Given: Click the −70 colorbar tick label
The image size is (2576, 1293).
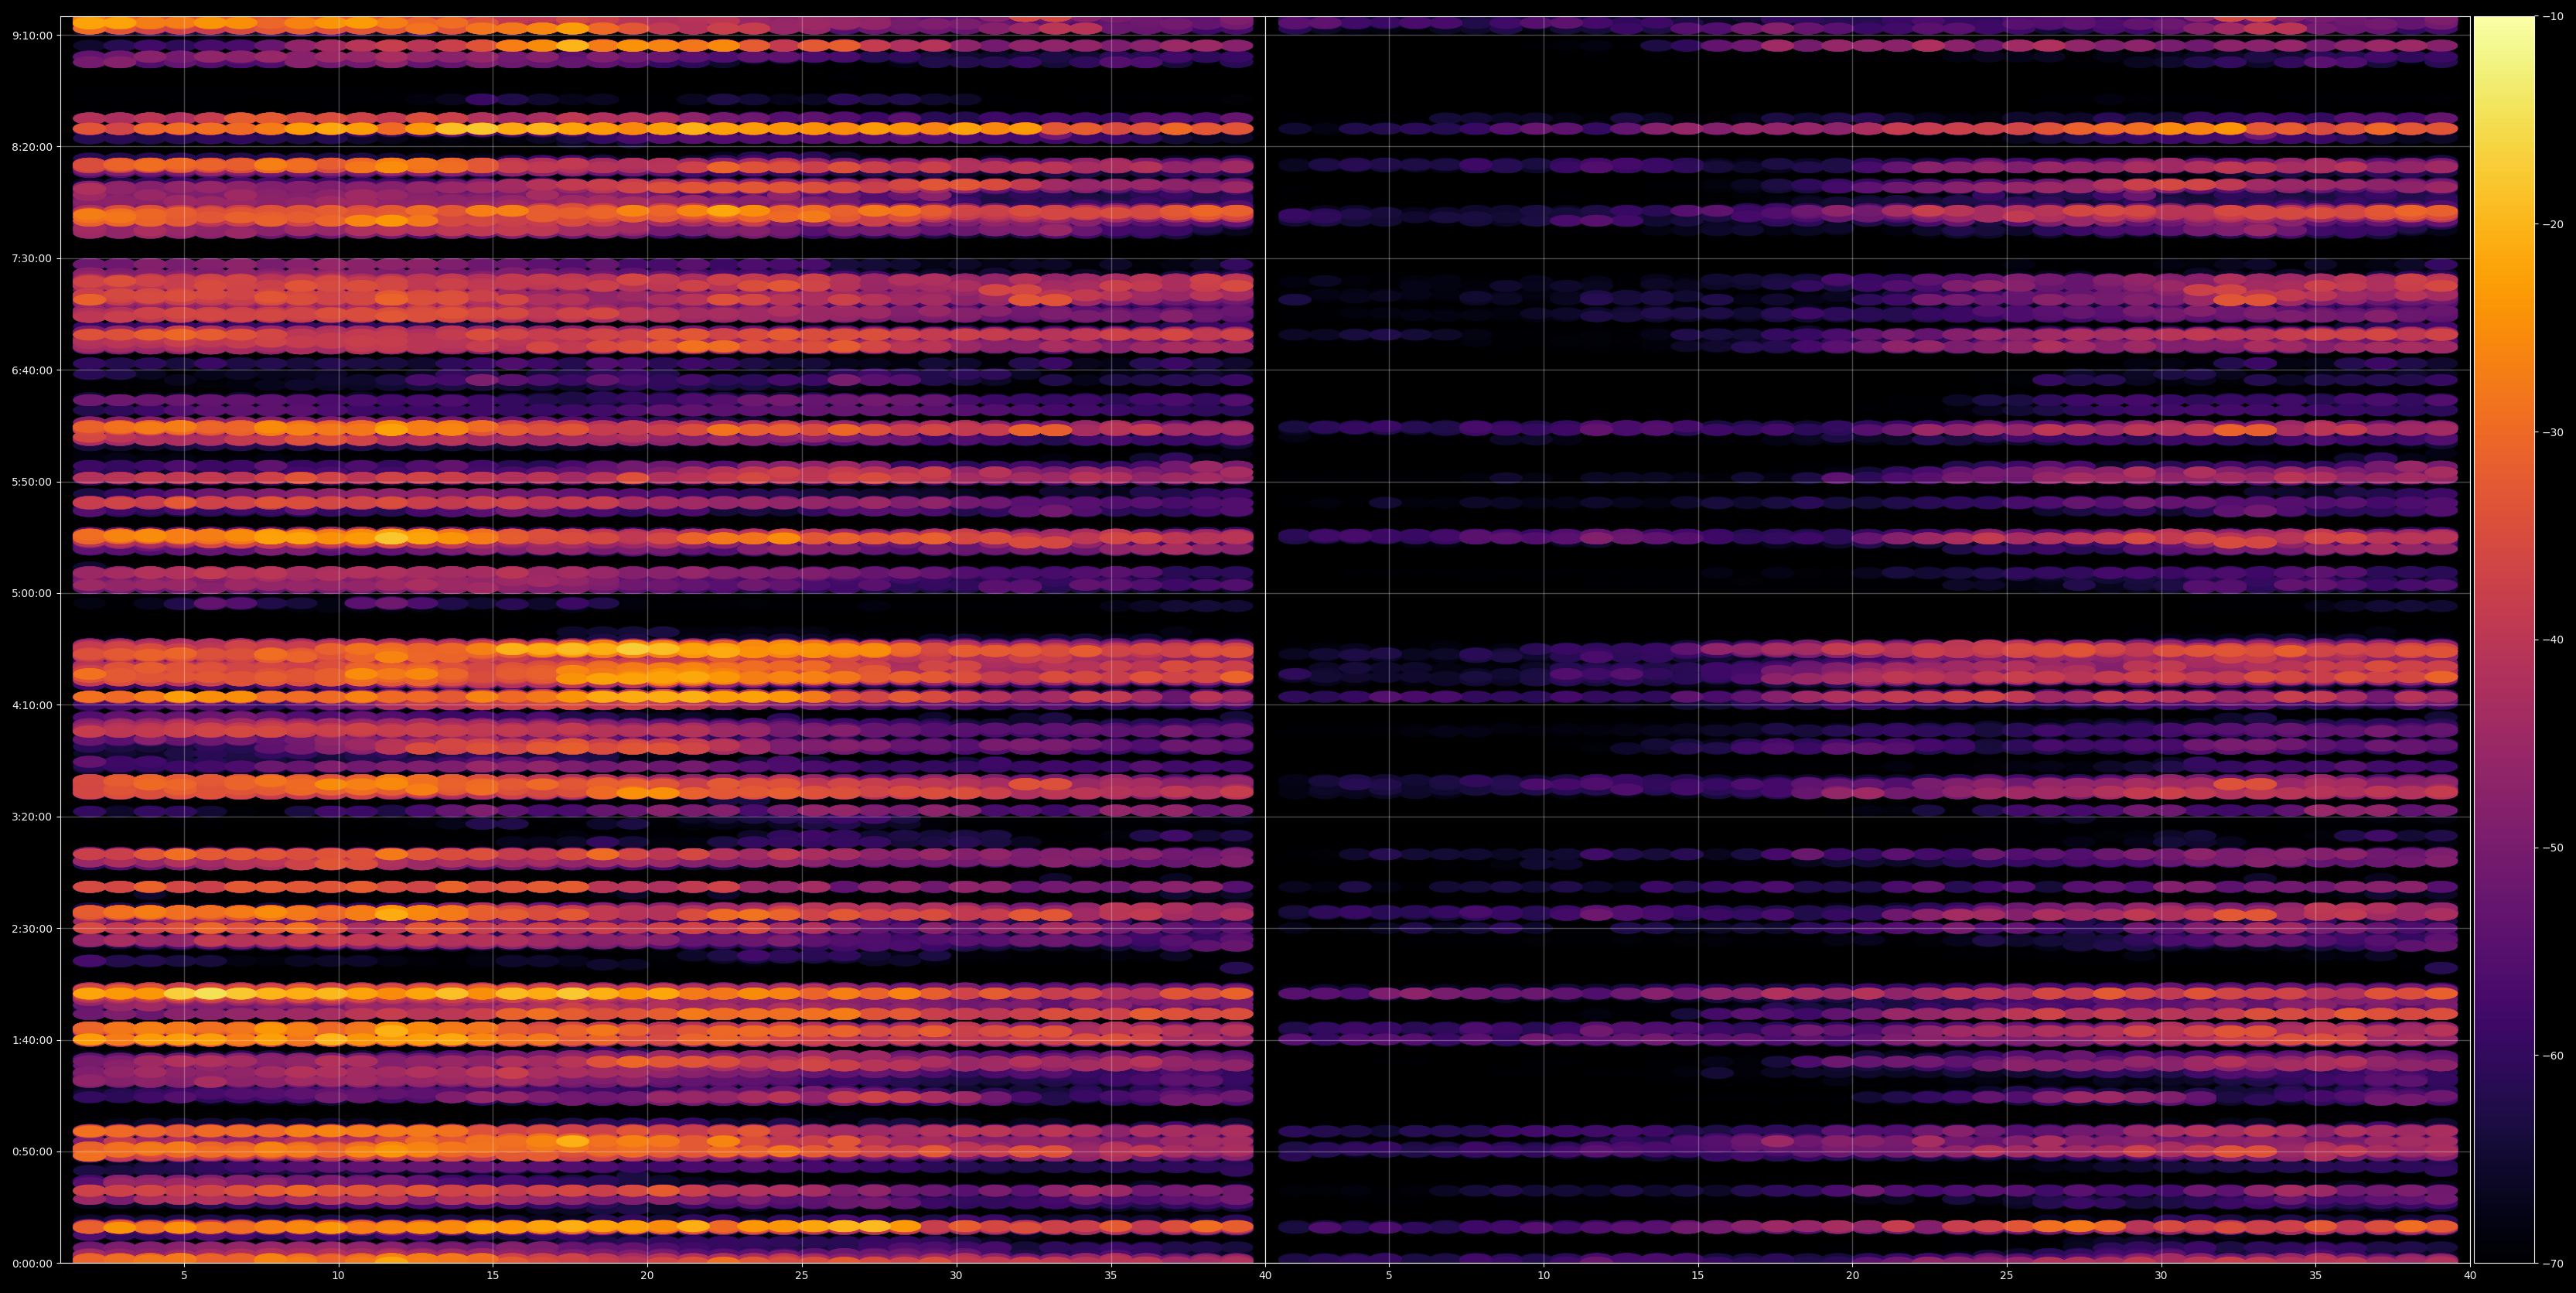Looking at the screenshot, I should [x=2552, y=1263].
